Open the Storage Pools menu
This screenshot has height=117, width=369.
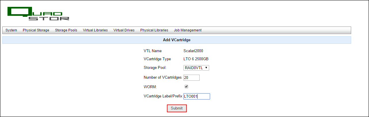click(x=66, y=30)
